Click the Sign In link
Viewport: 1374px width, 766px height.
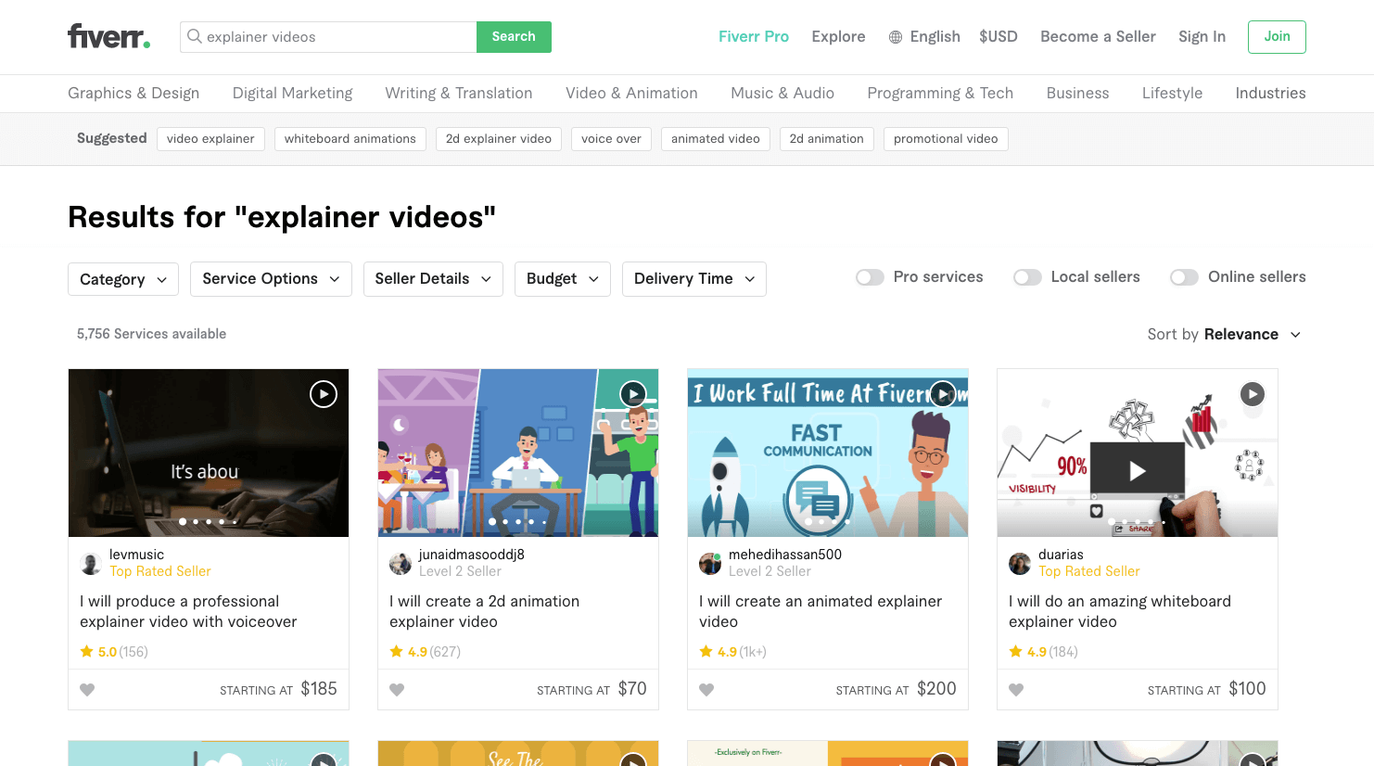(1202, 36)
